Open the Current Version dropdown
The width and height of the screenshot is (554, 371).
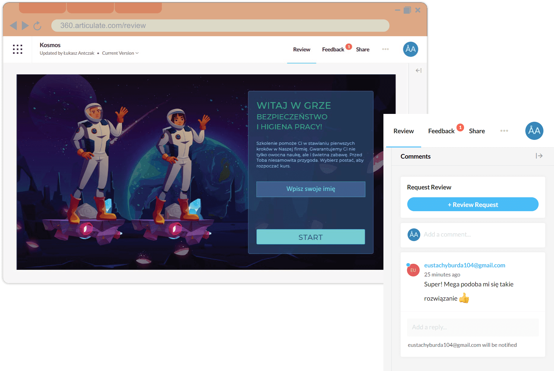pos(120,53)
